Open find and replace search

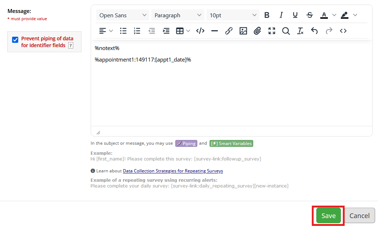click(286, 31)
